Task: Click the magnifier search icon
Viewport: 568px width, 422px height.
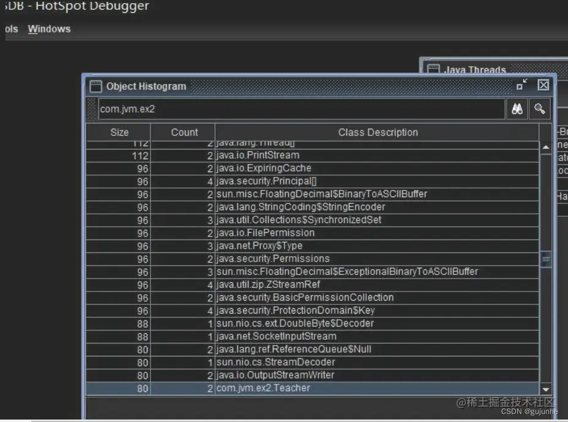Action: (x=540, y=109)
